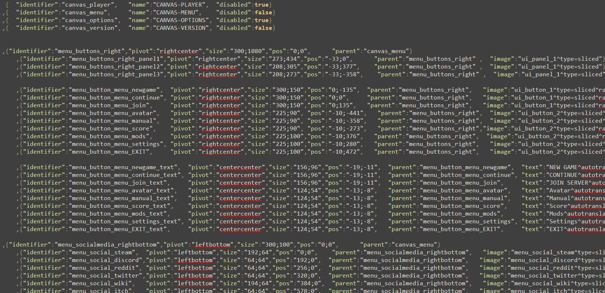605x293 pixels.
Task: Click the "menu_button_menu_continue_text" identifier
Action: click(x=125, y=175)
